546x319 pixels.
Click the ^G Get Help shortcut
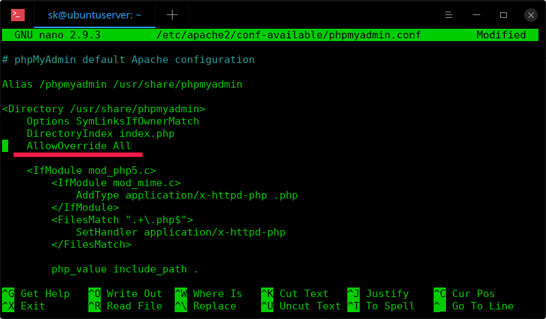coord(36,294)
